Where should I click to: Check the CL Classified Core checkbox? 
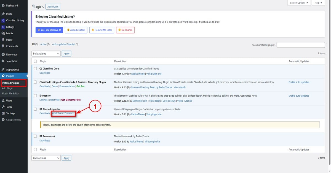pos(35,69)
